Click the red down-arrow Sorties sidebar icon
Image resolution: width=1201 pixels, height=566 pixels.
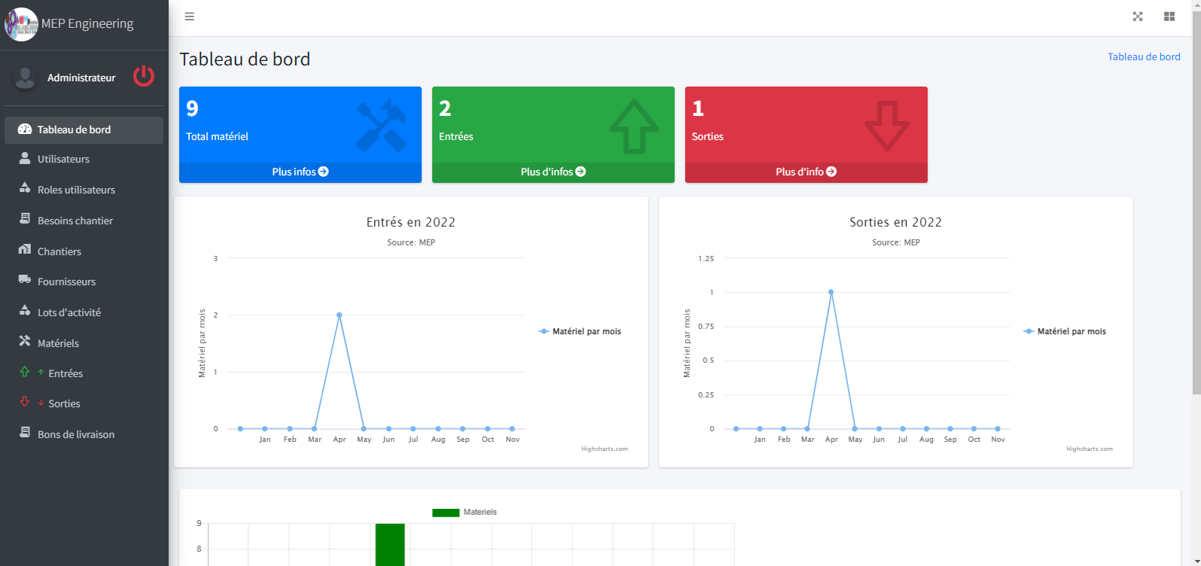tap(25, 402)
